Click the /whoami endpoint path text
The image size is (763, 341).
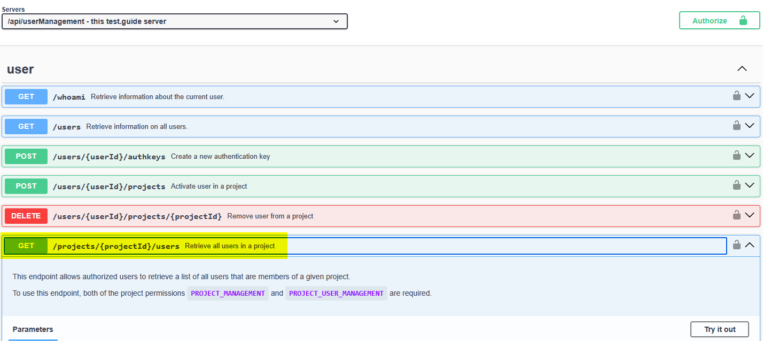coord(69,97)
